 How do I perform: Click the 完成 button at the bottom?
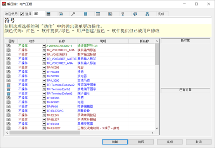[170, 142]
